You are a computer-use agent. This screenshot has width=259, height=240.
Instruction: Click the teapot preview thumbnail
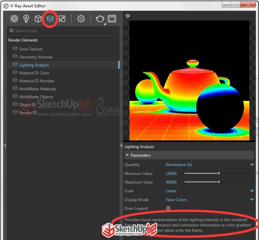189,80
